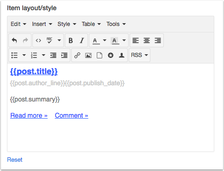Click the person silhouette icon

pyautogui.click(x=122, y=55)
